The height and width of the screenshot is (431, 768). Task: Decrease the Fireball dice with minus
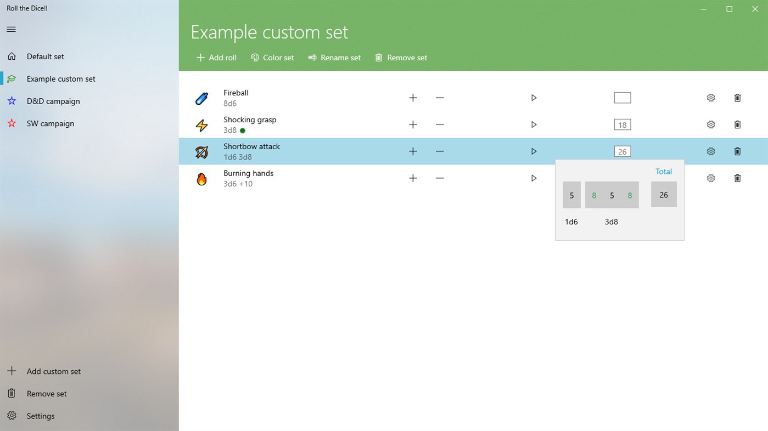click(440, 98)
